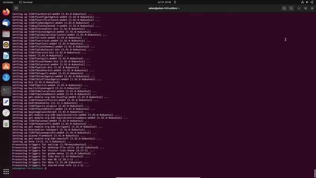
Task: Launch Rhythmbox music player
Action: coord(6,45)
